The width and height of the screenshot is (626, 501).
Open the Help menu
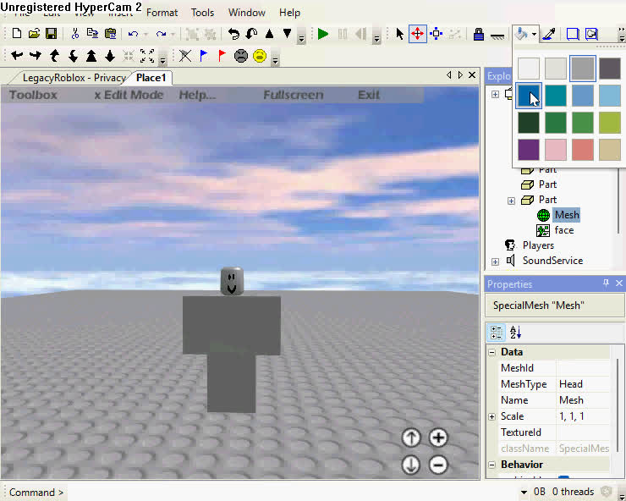coord(289,13)
